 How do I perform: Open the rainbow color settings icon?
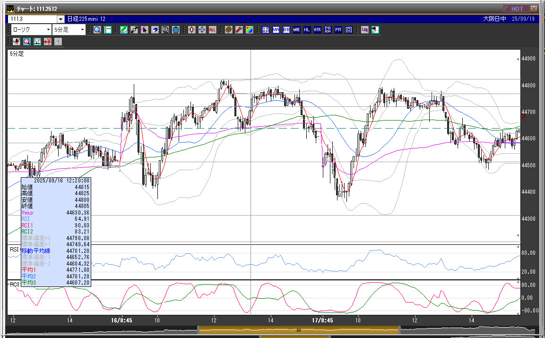pos(249,30)
